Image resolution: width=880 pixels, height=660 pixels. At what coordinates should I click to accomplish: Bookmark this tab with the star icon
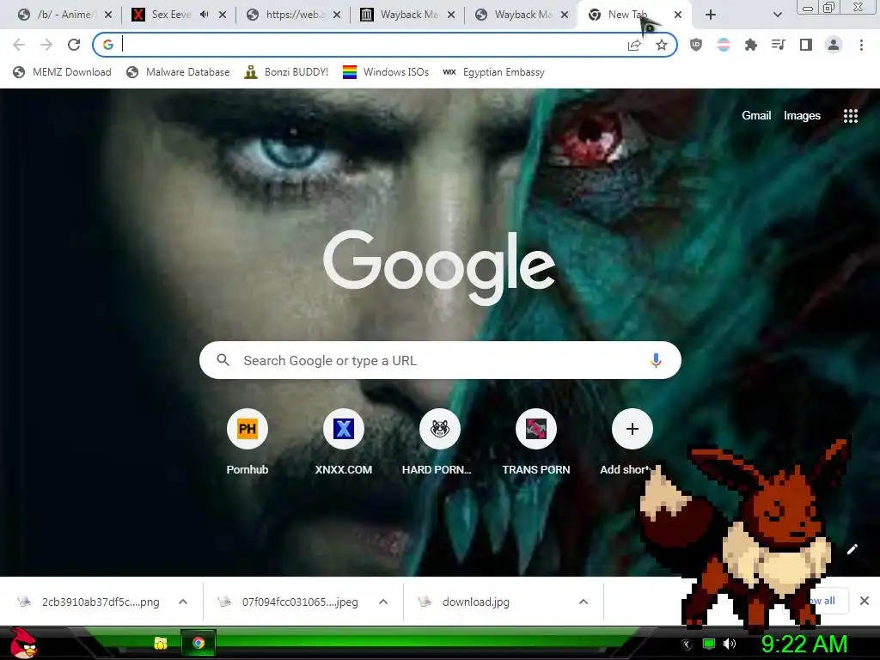click(662, 45)
